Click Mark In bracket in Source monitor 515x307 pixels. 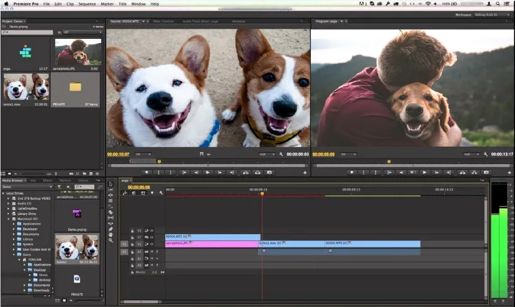point(158,172)
